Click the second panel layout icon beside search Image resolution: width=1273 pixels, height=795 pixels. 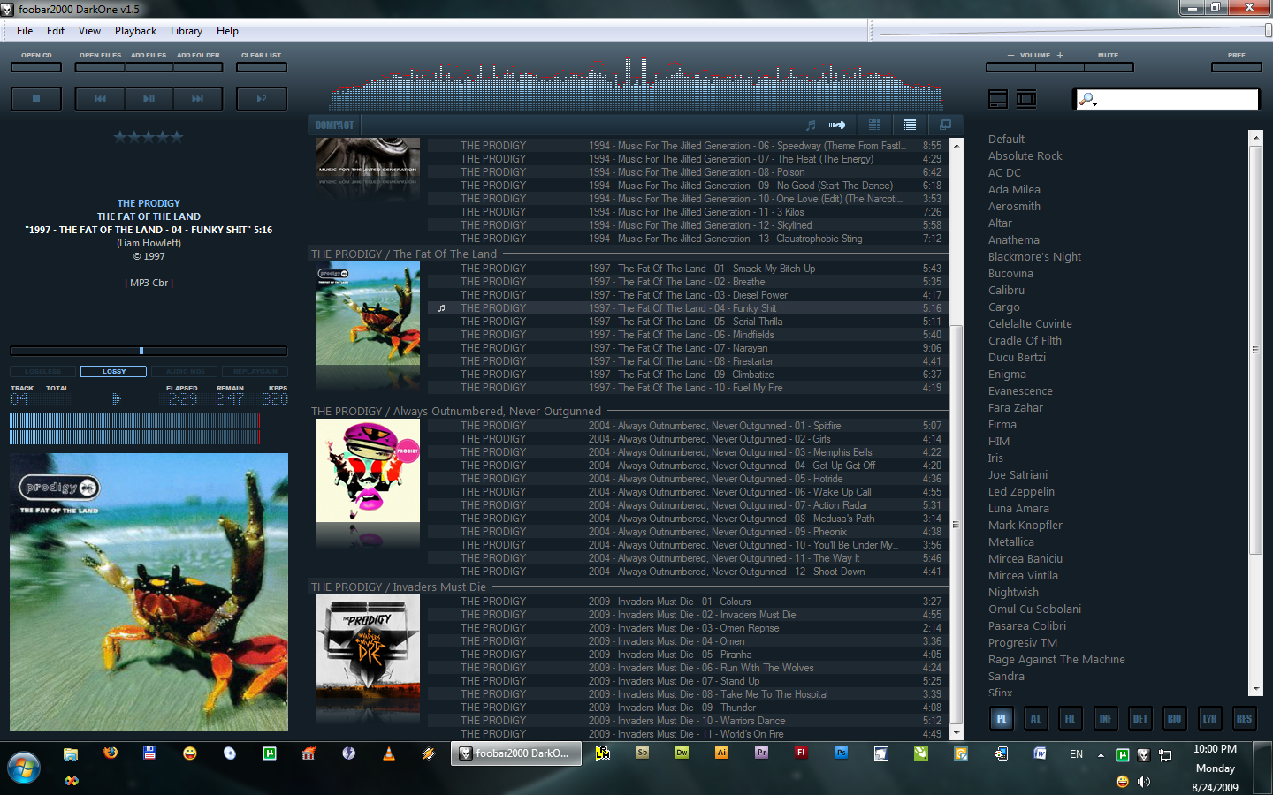click(1026, 99)
